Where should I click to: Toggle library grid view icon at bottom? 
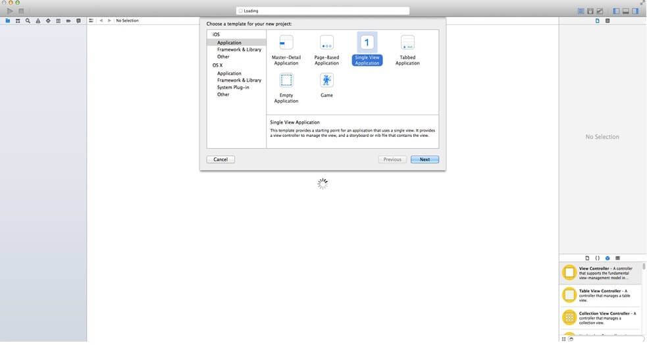(563, 339)
